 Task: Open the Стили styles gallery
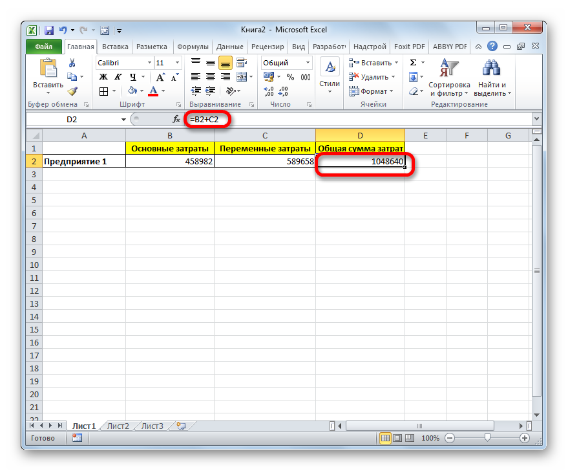330,76
